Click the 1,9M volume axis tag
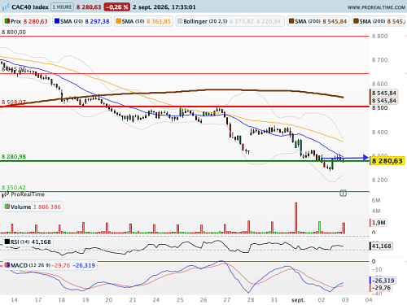Screen dimensions: 407x305 click(x=378, y=223)
